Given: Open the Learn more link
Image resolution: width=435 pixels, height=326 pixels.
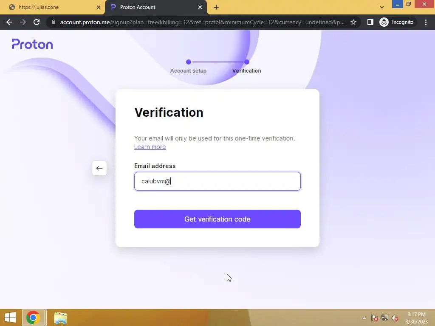Looking at the screenshot, I should pos(150,147).
